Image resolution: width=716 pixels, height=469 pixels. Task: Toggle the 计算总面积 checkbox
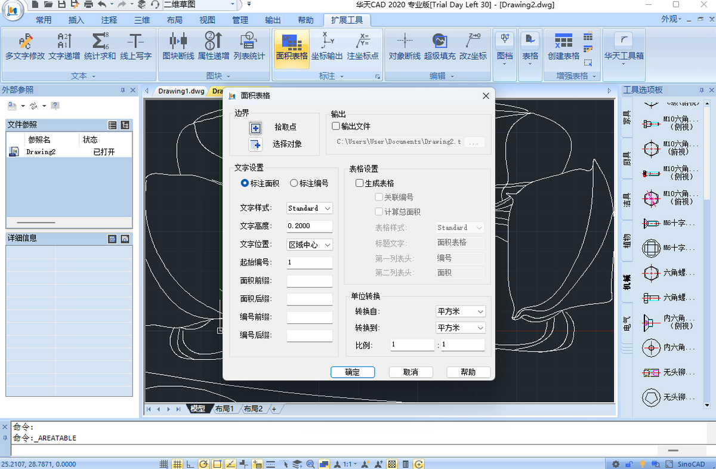pyautogui.click(x=379, y=212)
